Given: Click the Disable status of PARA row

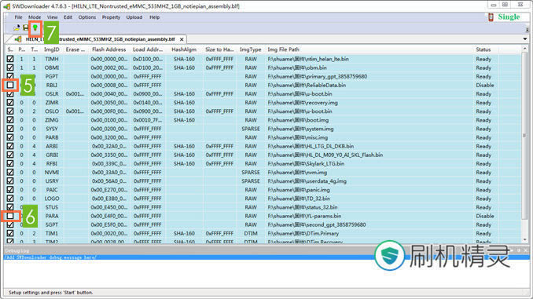Looking at the screenshot, I should click(x=485, y=216).
